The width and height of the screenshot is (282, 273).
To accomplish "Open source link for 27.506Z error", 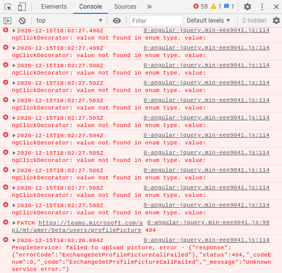I will (x=206, y=170).
